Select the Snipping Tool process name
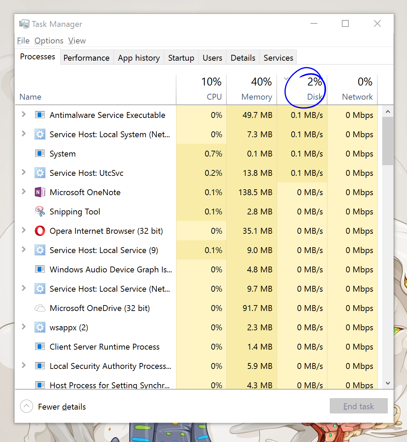The height and width of the screenshot is (442, 407). point(75,212)
